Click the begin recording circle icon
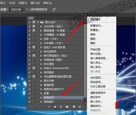This screenshot has width=136, height=115. point(55,107)
